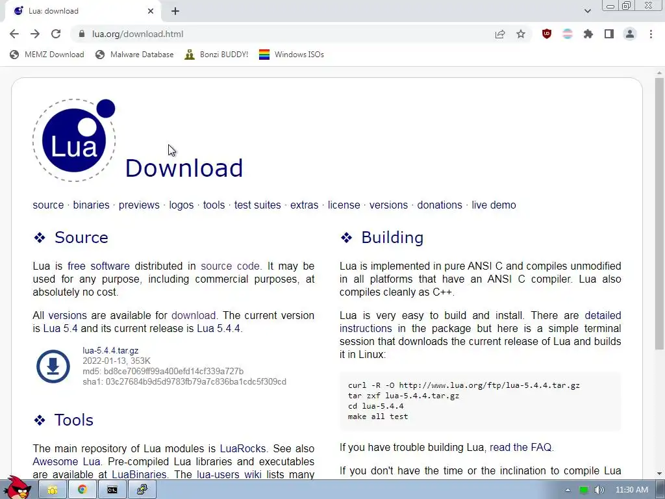Open the donations navigation link
The image size is (665, 499).
click(x=440, y=205)
